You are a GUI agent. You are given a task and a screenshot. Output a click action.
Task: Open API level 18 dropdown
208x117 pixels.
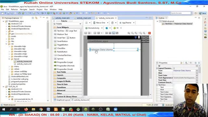pos(117,28)
